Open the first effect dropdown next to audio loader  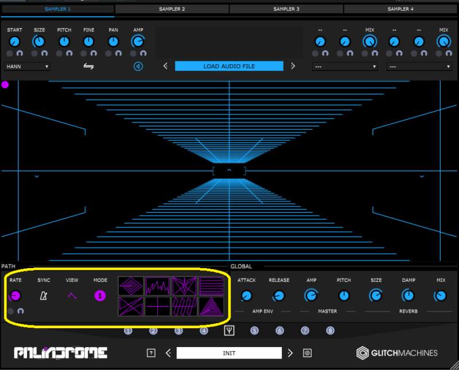345,66
